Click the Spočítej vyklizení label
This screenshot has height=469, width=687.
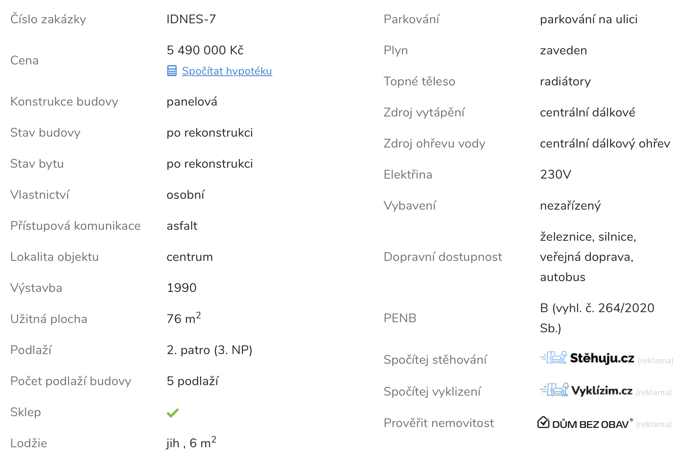pyautogui.click(x=432, y=391)
